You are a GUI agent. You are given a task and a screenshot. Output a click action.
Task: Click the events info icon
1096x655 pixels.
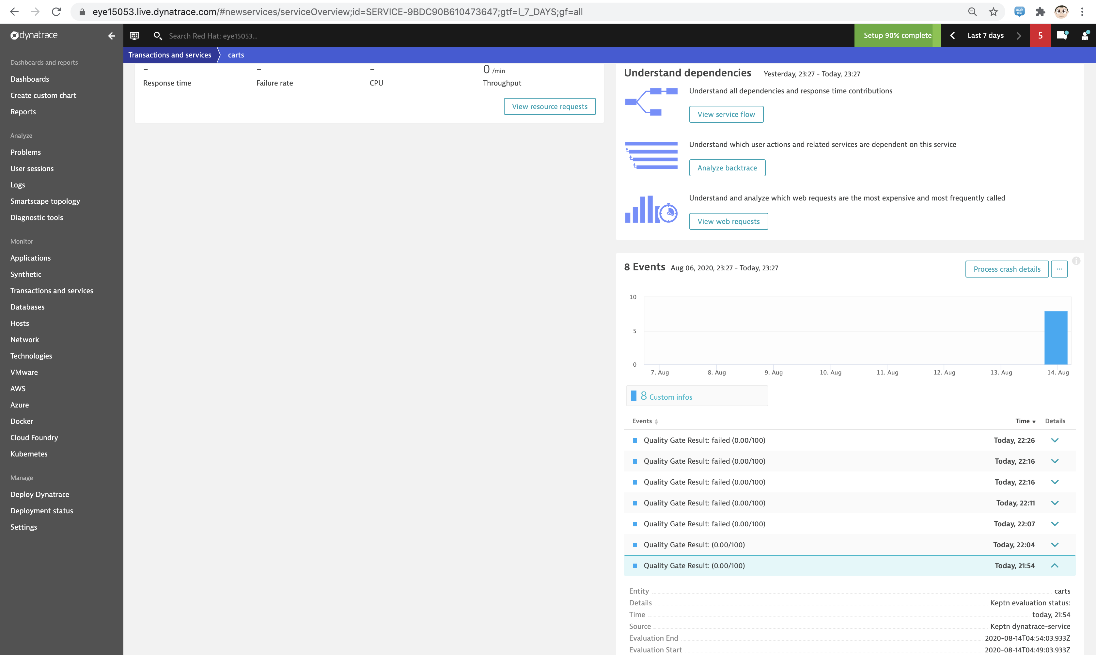pyautogui.click(x=1076, y=261)
